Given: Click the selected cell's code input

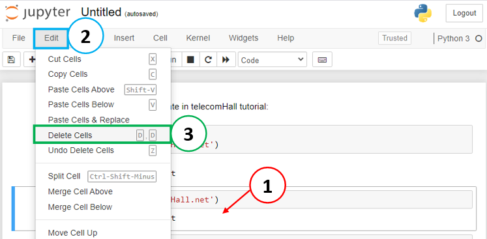Looking at the screenshot, I should point(321,199).
